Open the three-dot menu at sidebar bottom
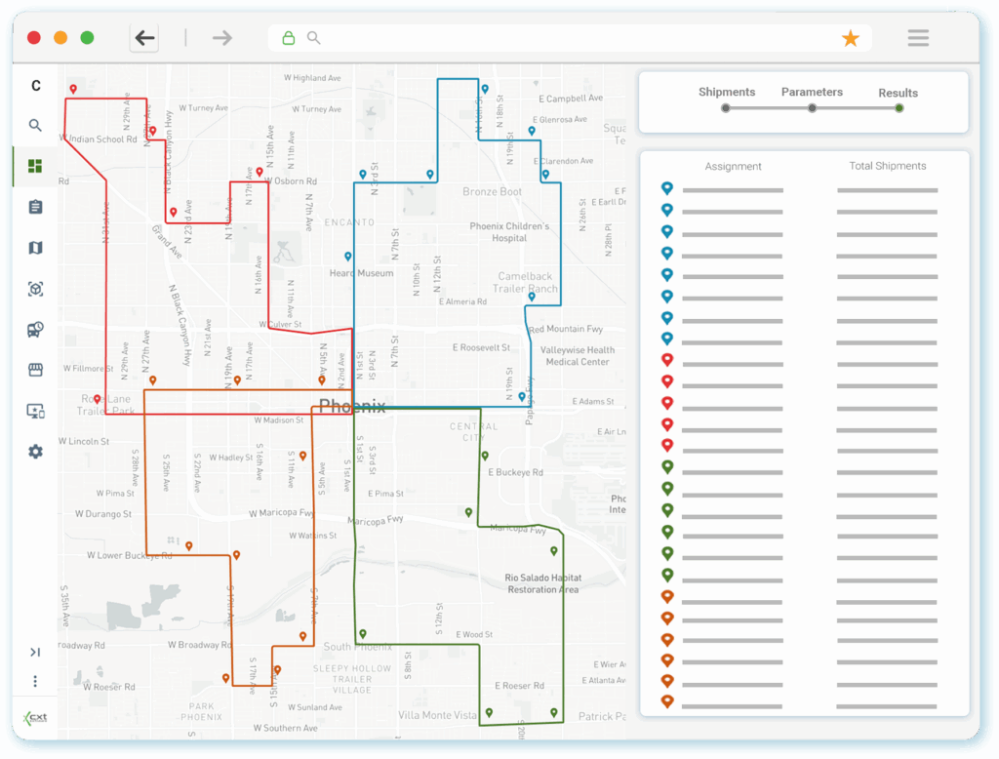Viewport: 999px width, 759px height. [34, 681]
